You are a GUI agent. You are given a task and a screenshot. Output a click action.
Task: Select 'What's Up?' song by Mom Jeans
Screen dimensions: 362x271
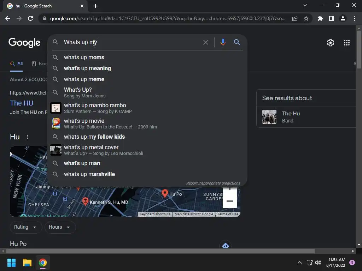tap(147, 92)
